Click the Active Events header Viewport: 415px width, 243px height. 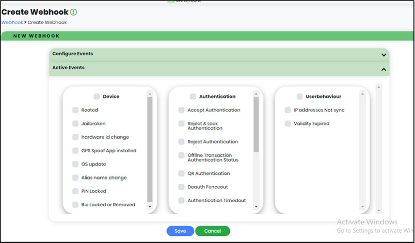pyautogui.click(x=219, y=69)
